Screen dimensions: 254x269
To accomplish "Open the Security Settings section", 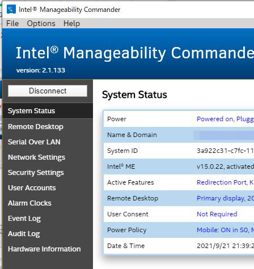I will 36,173.
